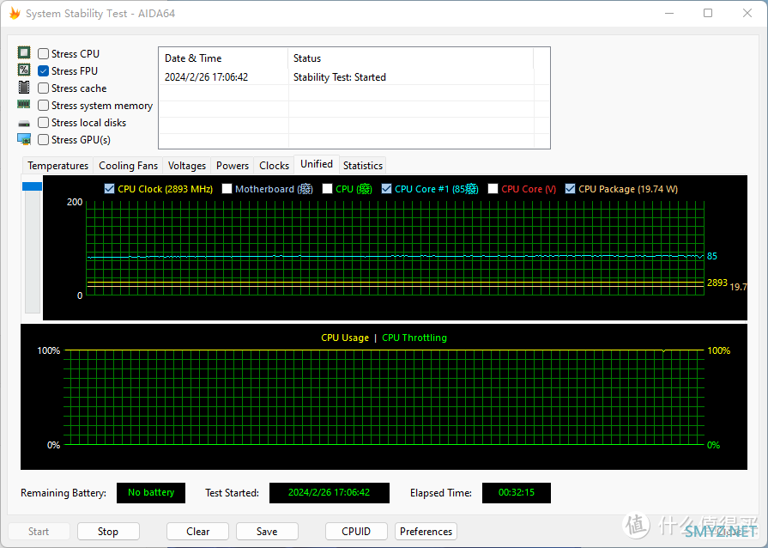768x548 pixels.
Task: Click the Clear button
Action: tap(197, 532)
